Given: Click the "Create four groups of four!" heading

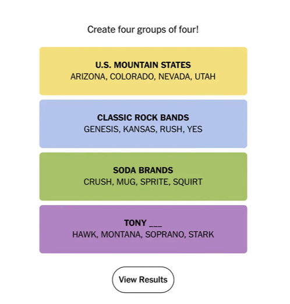Looking at the screenshot, I should click(143, 30).
